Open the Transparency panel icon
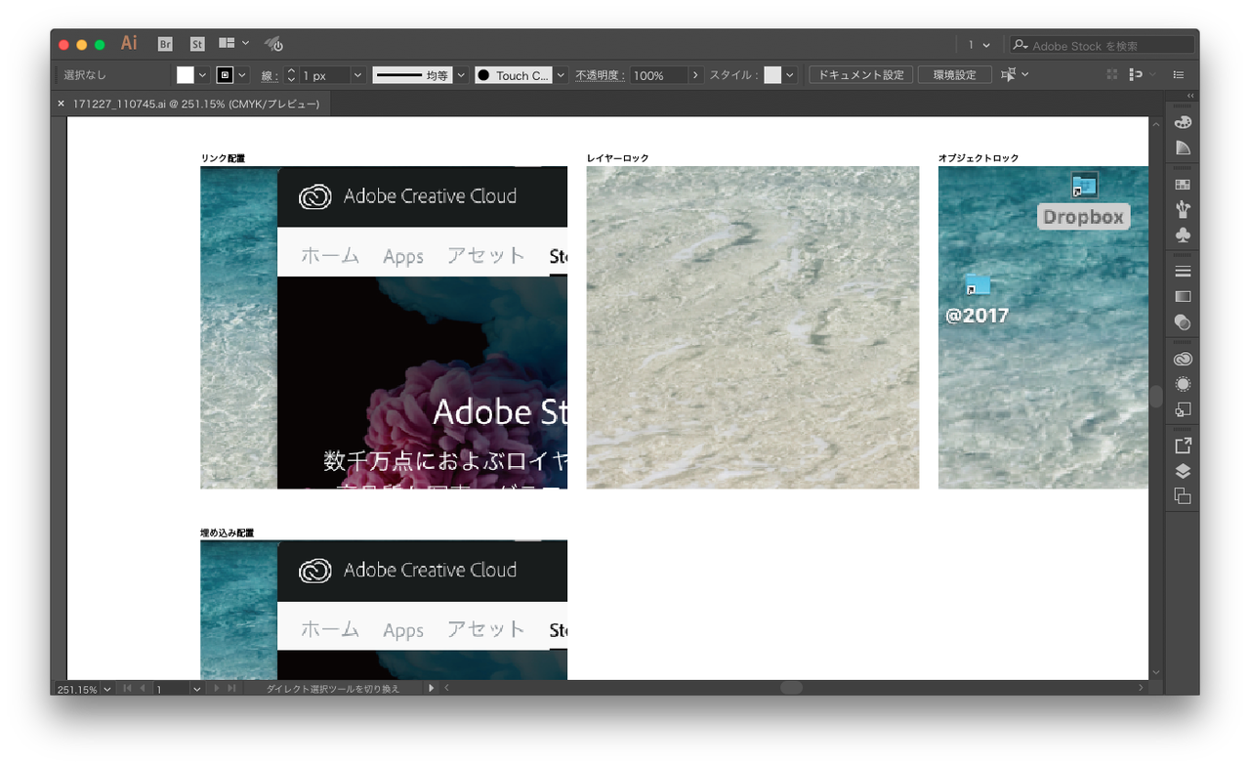The image size is (1250, 767). click(1183, 321)
